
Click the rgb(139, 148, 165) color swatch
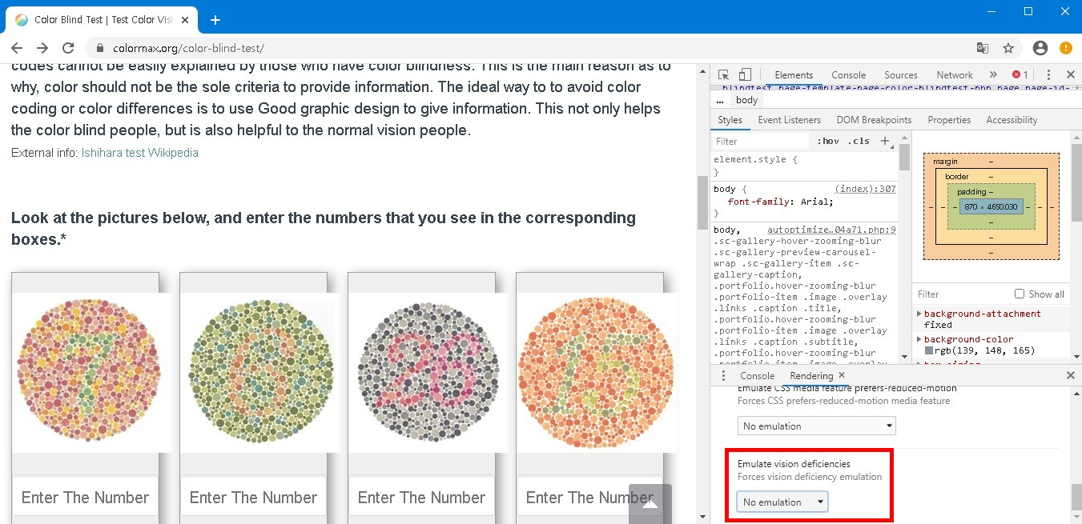pos(929,350)
